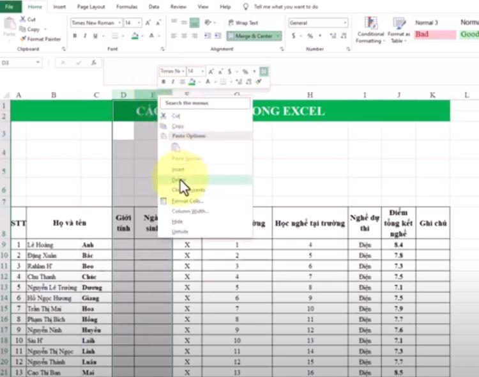Screen dimensions: 479x377
Task: Choose Column Width in context menu
Action: click(205, 212)
